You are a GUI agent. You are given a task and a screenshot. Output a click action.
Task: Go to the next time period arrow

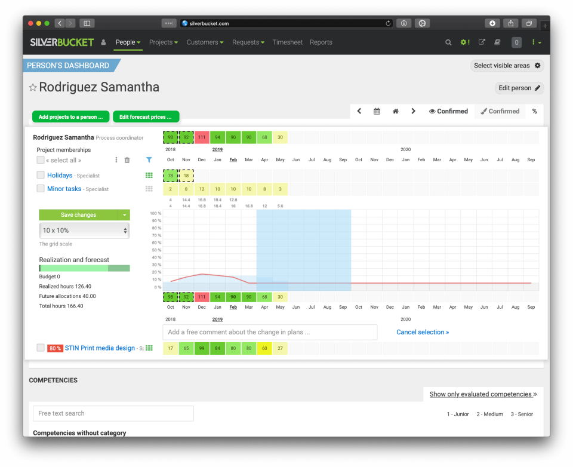[x=413, y=111]
